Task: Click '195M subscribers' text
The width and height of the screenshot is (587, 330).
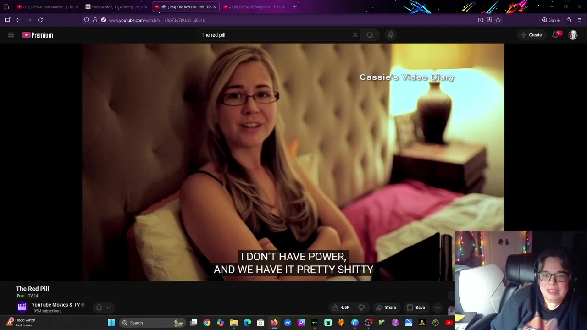Action: (x=46, y=311)
